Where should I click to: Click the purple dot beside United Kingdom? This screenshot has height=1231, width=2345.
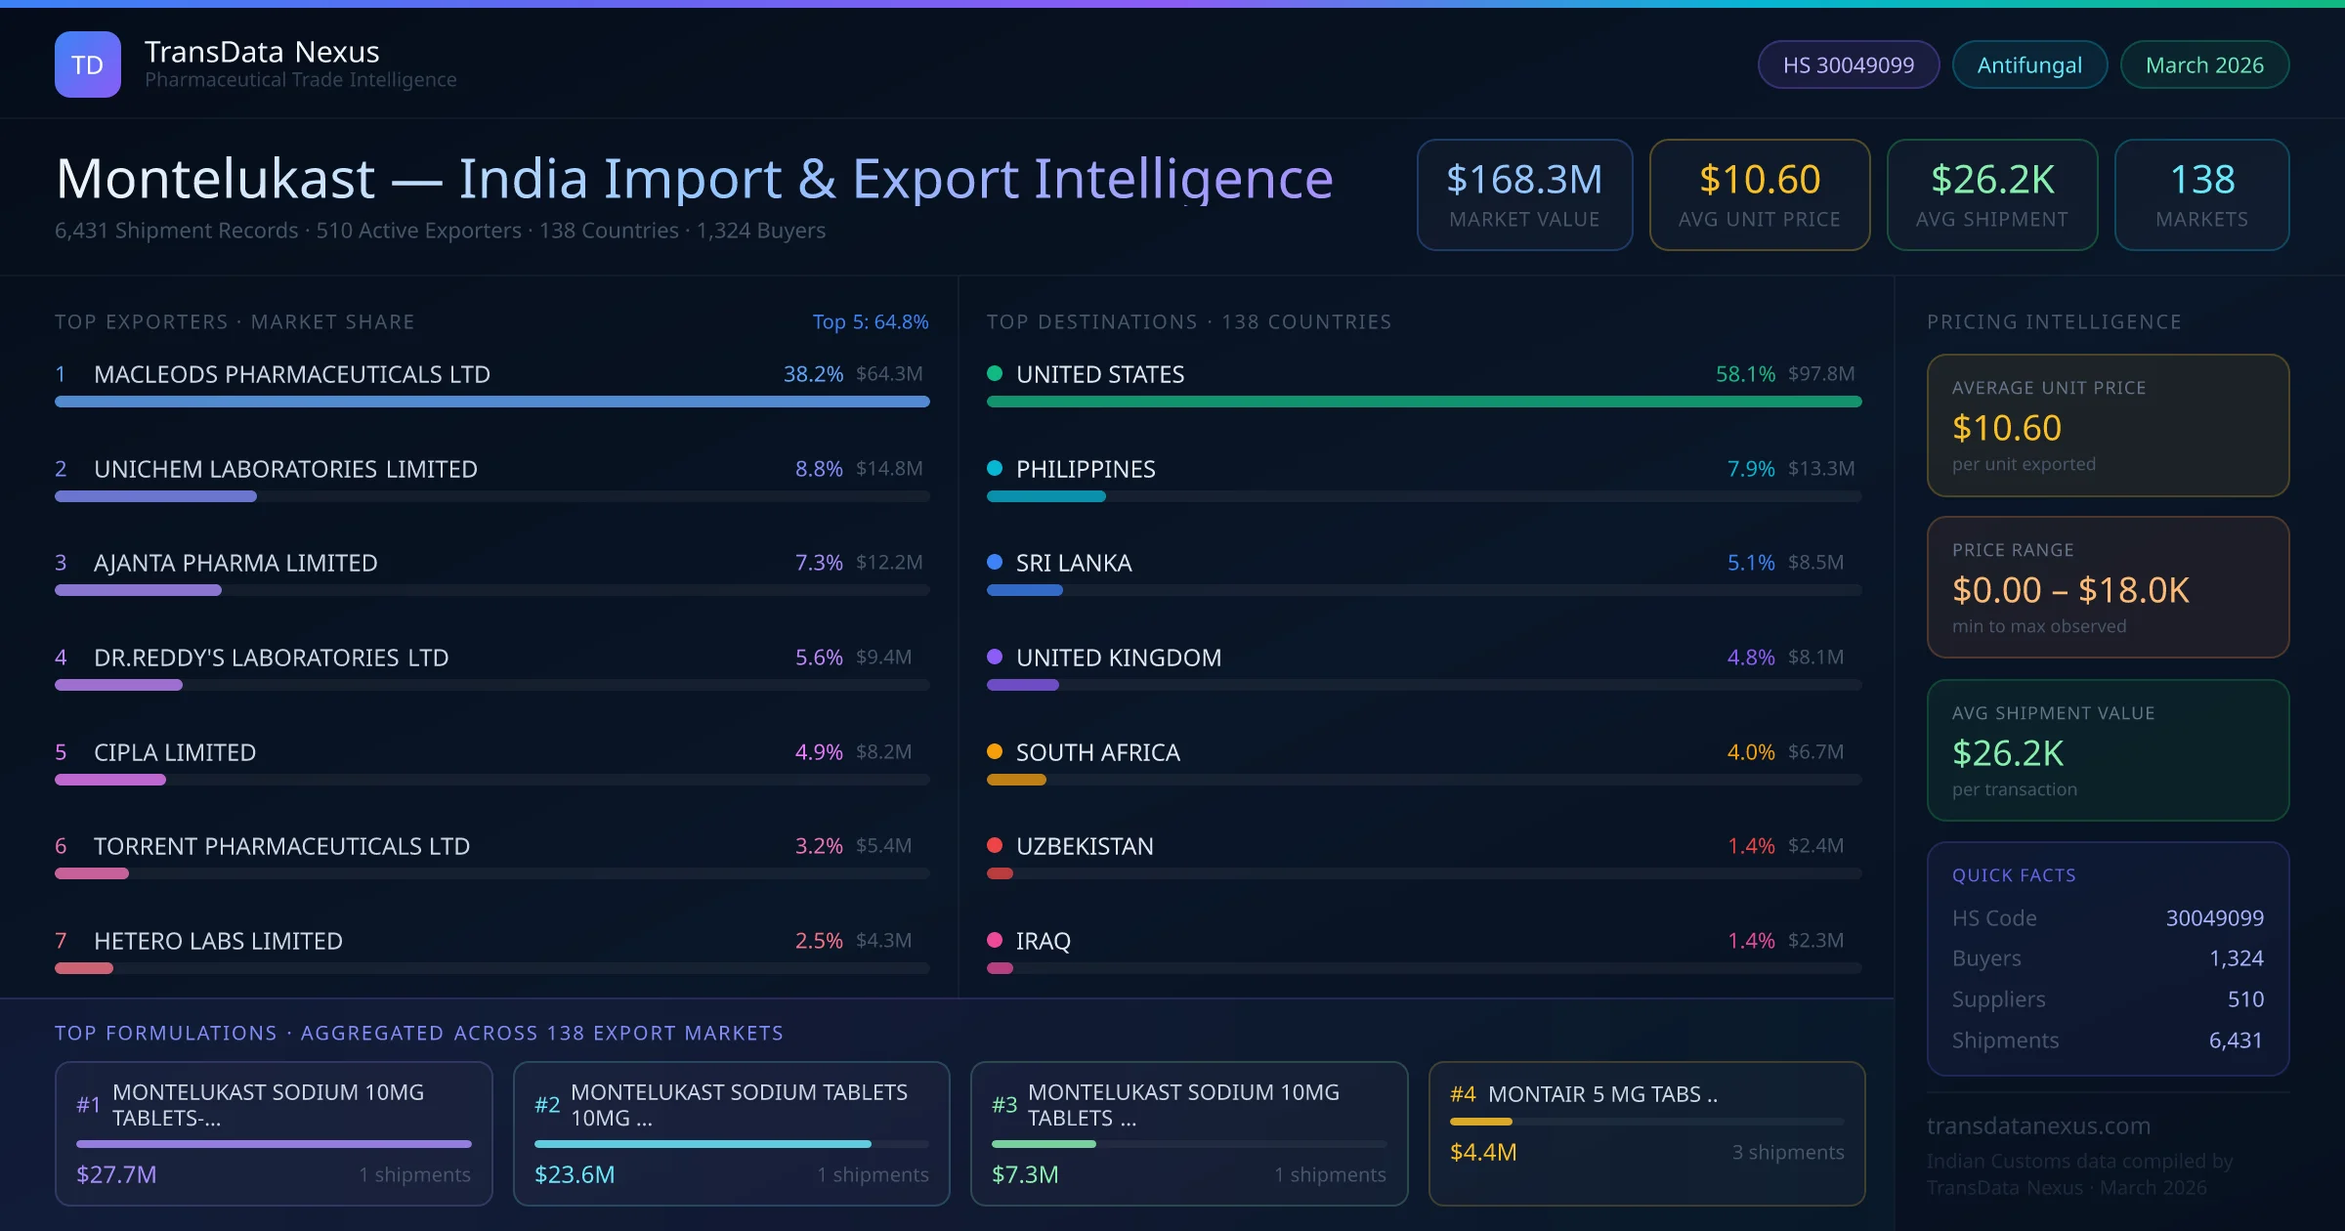[995, 657]
